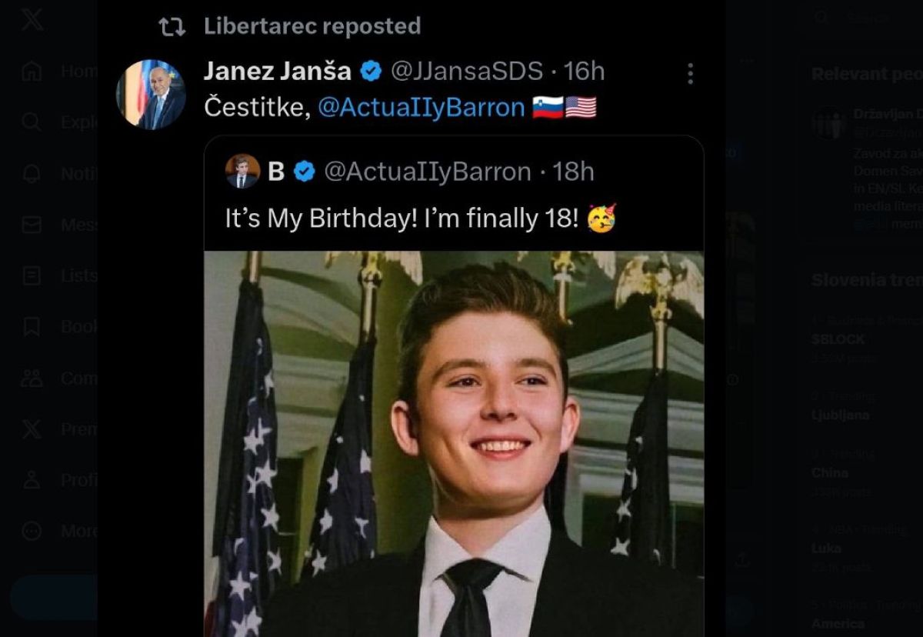Screen dimensions: 923x637
Task: Open Explore using the magnifier icon
Action: coord(32,122)
